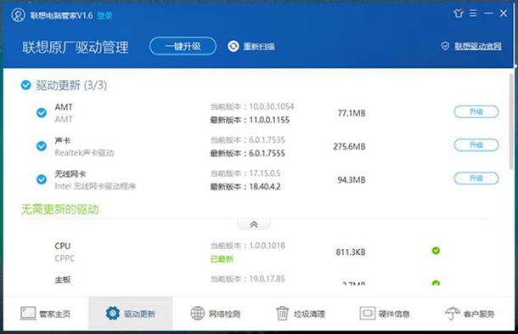The image size is (518, 334).
Task: Open 客户服务 umbrella icon
Action: (453, 313)
